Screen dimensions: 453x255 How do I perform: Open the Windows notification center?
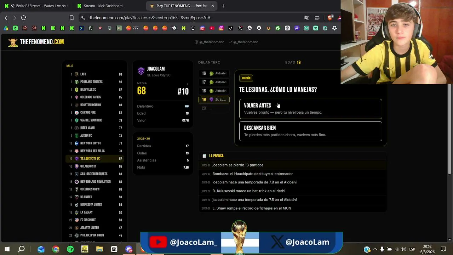pyautogui.click(x=443, y=249)
